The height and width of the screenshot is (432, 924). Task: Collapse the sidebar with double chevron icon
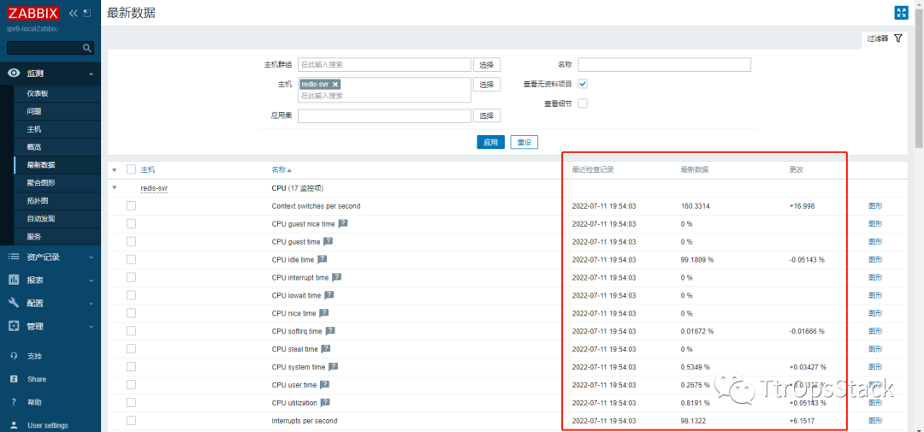[73, 13]
